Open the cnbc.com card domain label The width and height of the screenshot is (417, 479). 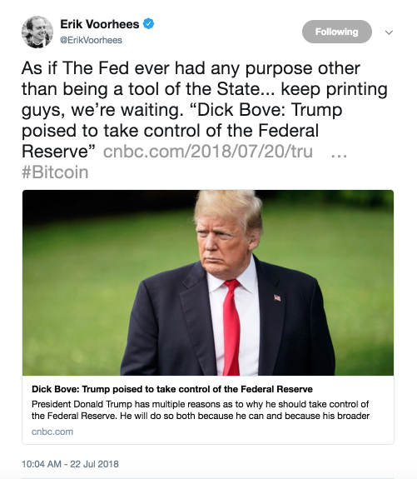pos(52,432)
